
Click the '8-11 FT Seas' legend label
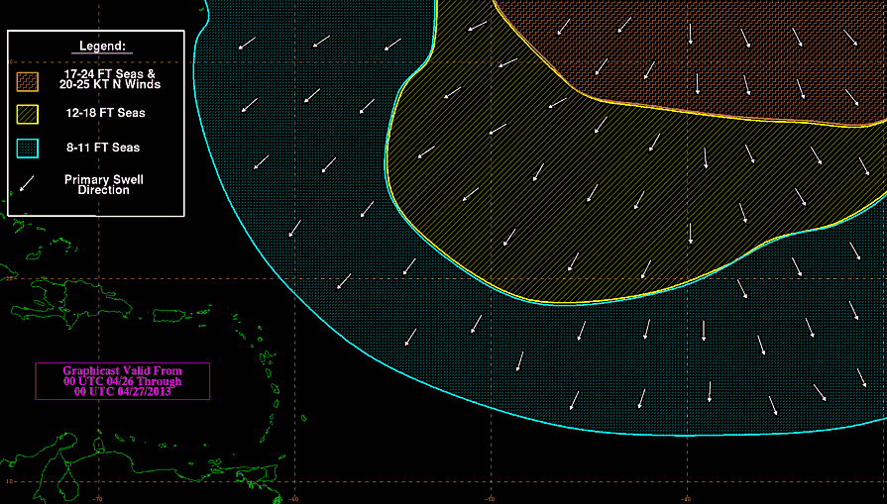point(102,148)
